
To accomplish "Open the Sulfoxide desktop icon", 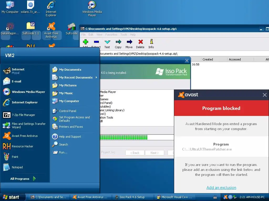I will 71,29.
